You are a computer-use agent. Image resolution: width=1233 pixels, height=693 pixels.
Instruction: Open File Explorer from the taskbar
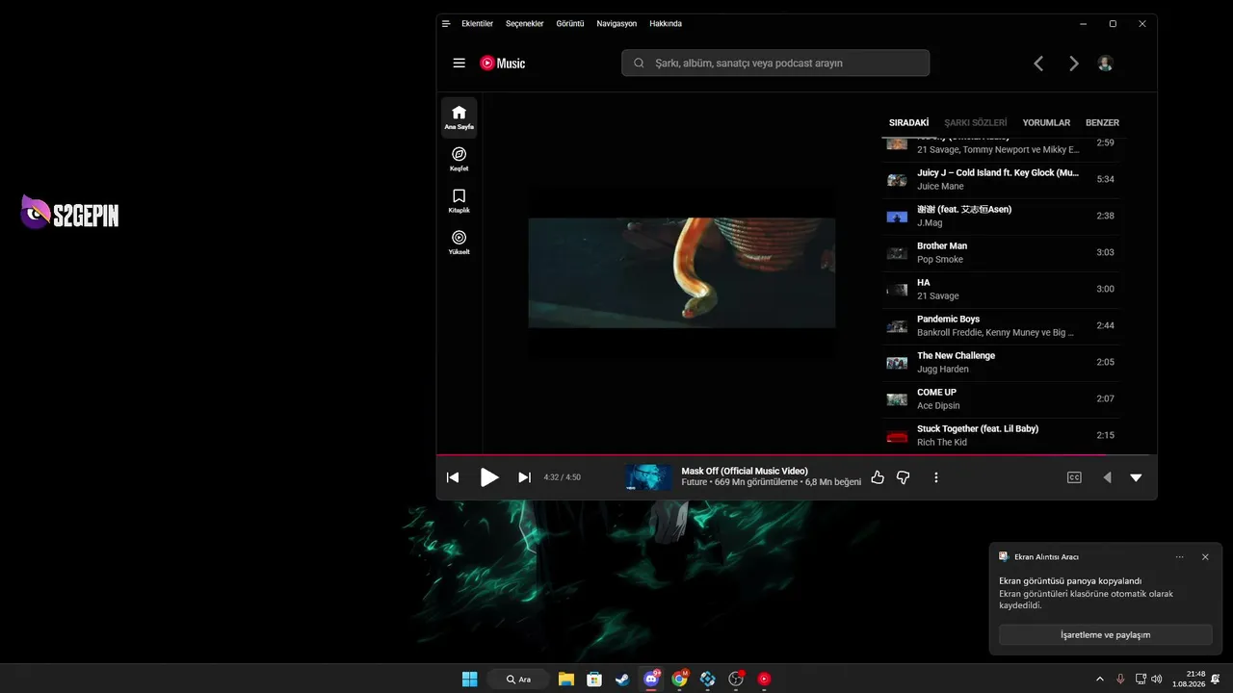pos(566,679)
